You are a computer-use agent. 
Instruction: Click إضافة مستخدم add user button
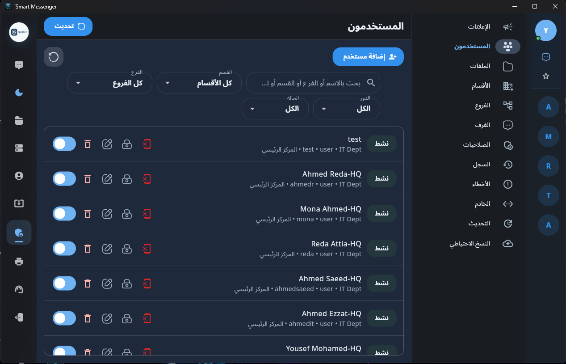(x=368, y=57)
